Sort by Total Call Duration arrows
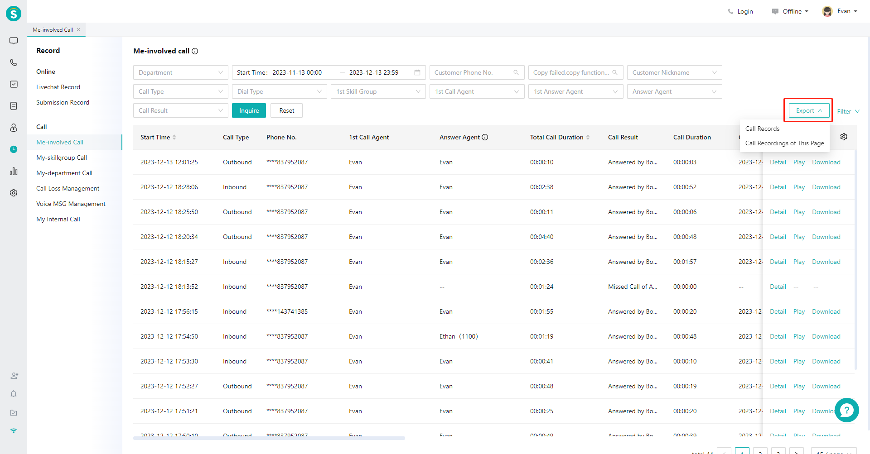 coord(588,137)
